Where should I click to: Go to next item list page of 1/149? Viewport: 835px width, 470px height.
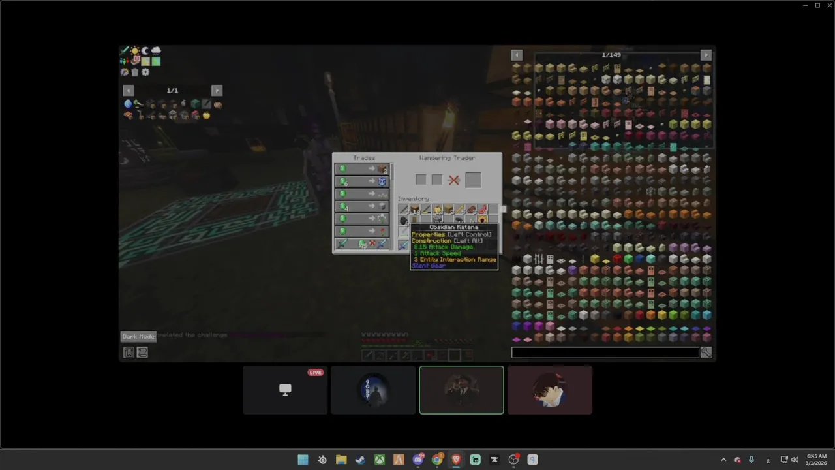[x=706, y=55]
